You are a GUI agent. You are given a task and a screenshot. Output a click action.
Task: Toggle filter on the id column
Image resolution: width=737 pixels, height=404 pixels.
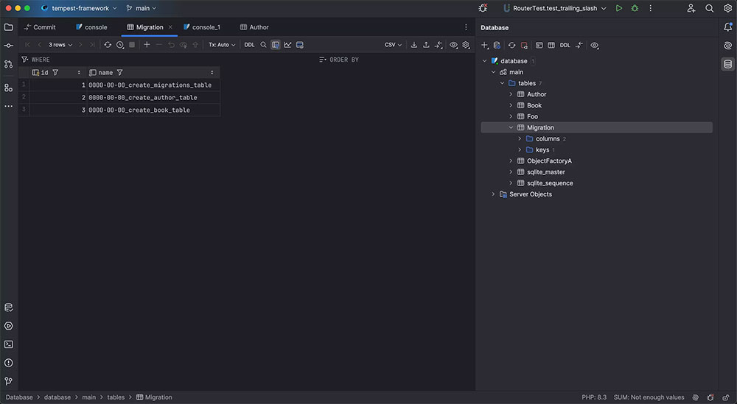[x=55, y=72]
